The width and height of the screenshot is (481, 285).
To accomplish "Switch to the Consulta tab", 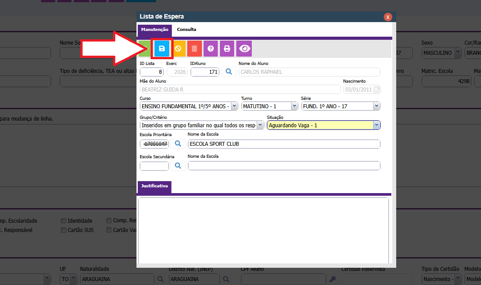I will tap(186, 30).
